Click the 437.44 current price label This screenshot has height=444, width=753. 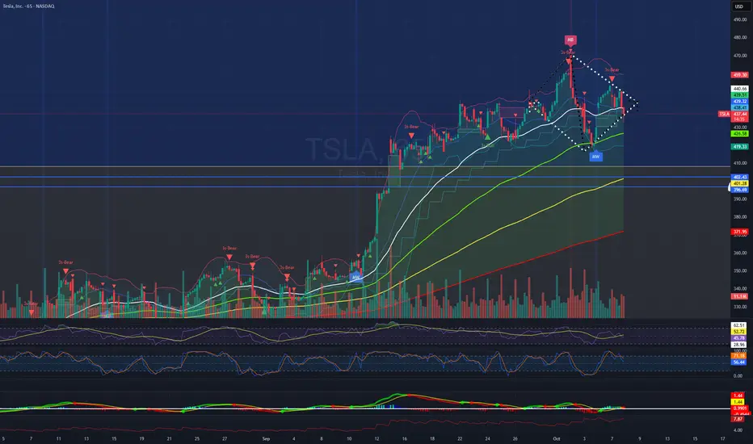[x=739, y=114]
